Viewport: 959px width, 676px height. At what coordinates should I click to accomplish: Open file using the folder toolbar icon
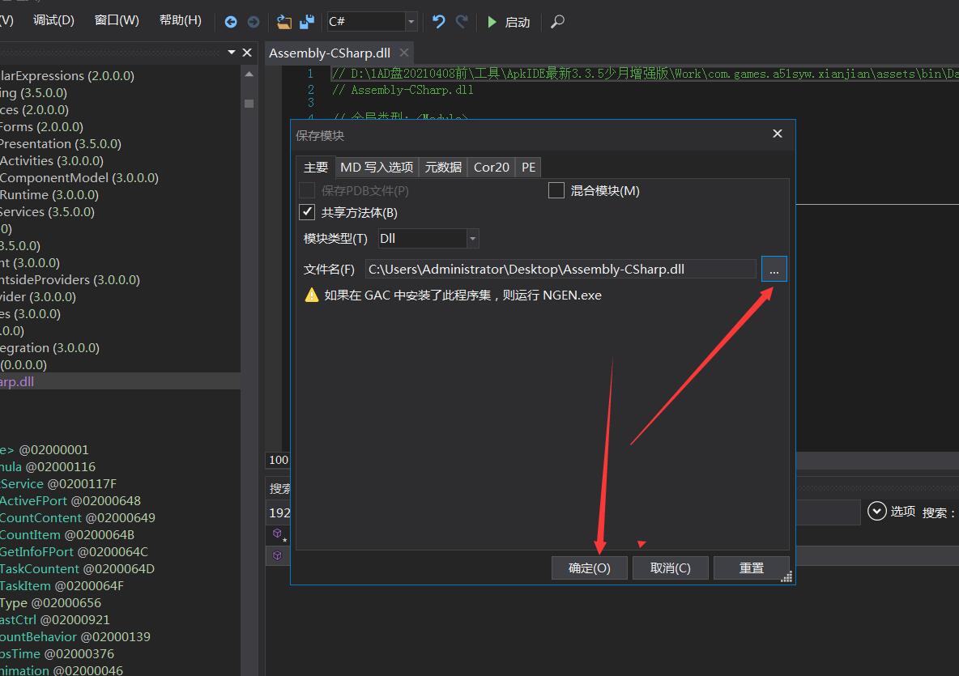283,22
